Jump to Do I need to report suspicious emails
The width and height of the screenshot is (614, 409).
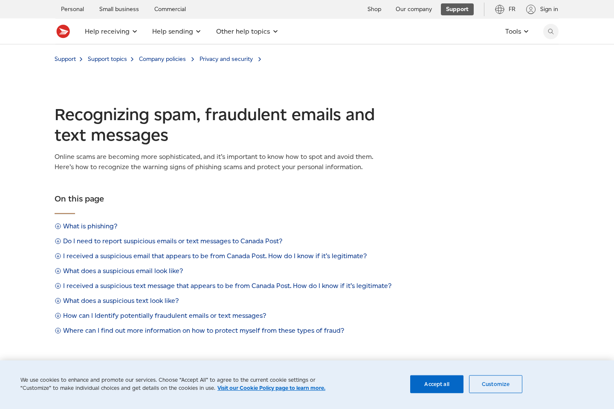tap(173, 241)
